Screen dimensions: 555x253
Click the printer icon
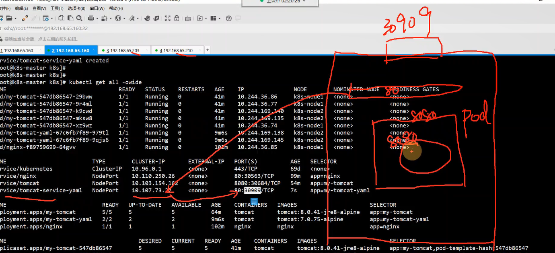[91, 18]
